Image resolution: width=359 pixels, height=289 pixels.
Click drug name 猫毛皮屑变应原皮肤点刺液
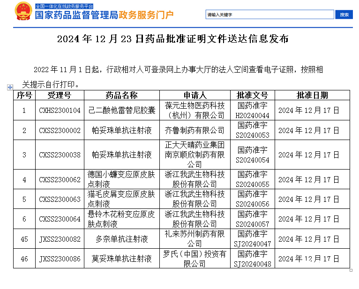(x=121, y=199)
